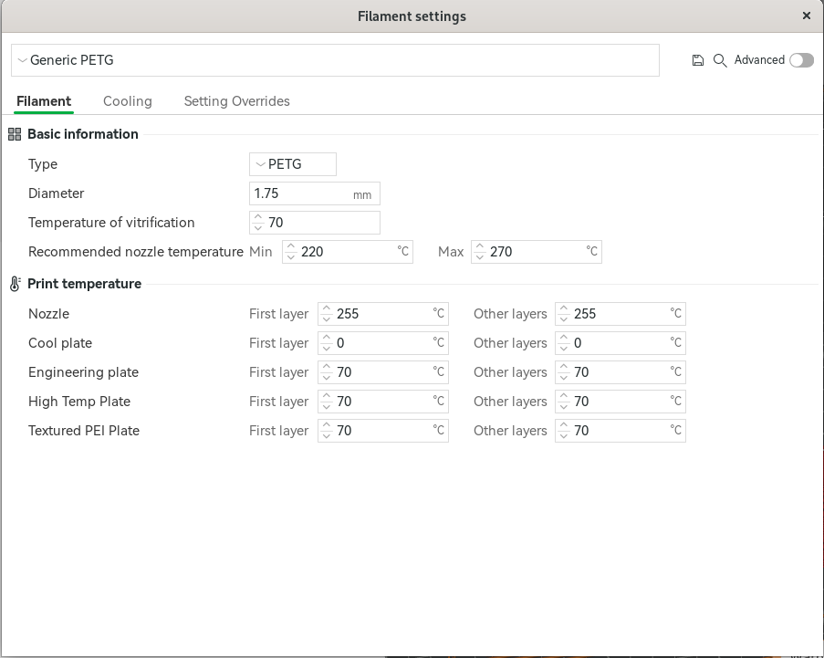824x658 pixels.
Task: Increase Engineering plate other layers temperature
Action: 564,368
